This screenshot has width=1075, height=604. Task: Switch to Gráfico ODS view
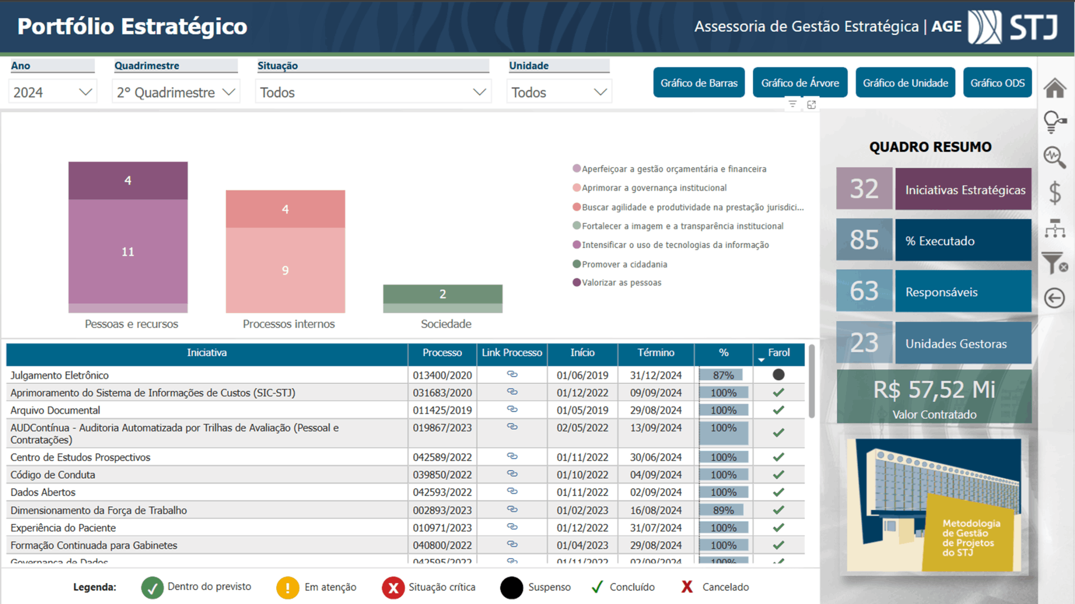coord(997,83)
